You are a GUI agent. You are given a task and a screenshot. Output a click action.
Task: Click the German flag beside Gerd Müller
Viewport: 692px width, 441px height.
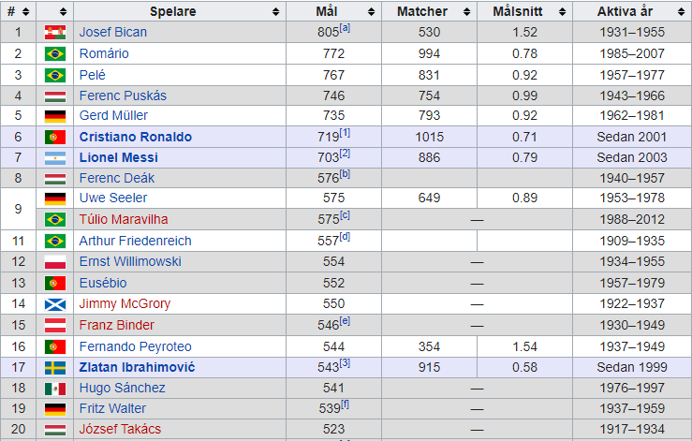point(55,116)
